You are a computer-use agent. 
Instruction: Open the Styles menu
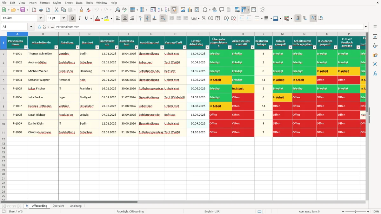click(x=57, y=3)
